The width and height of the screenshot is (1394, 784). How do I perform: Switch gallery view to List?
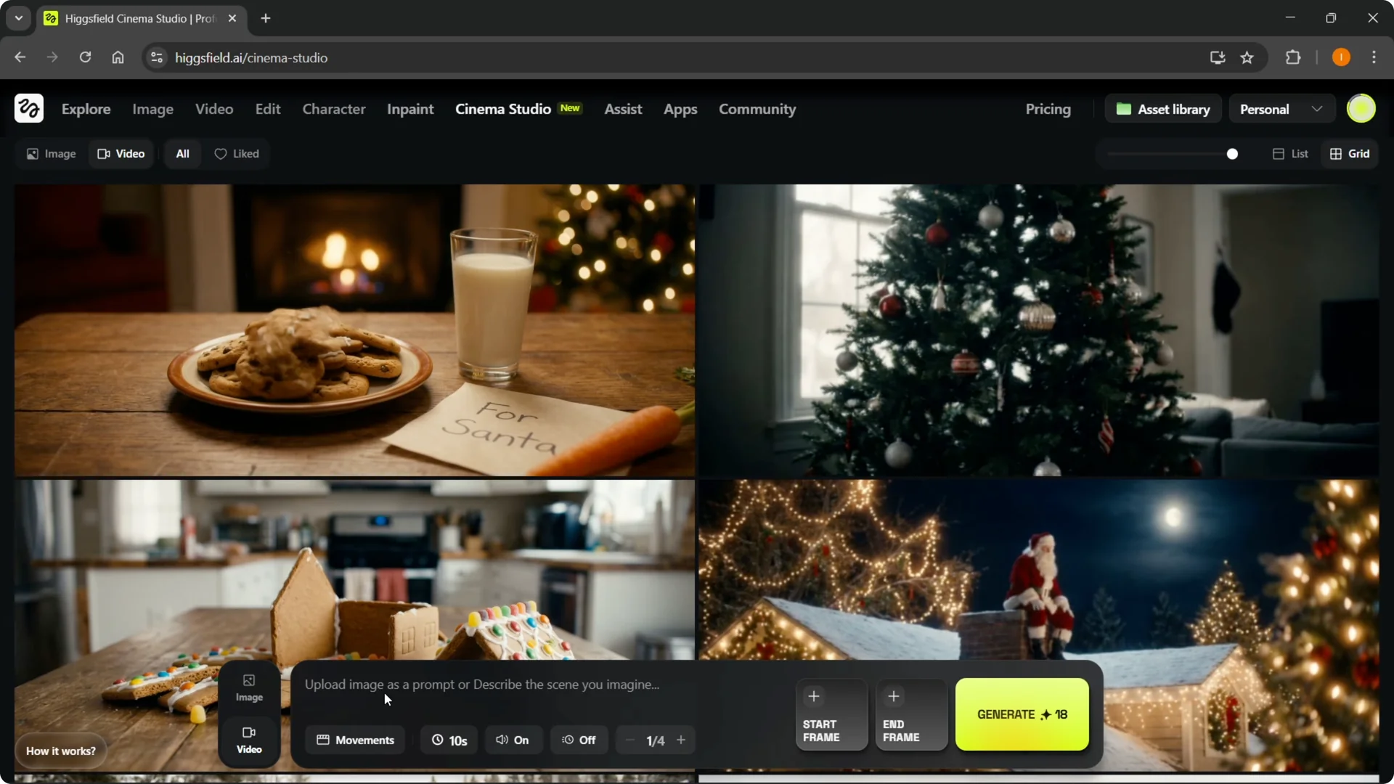point(1291,153)
